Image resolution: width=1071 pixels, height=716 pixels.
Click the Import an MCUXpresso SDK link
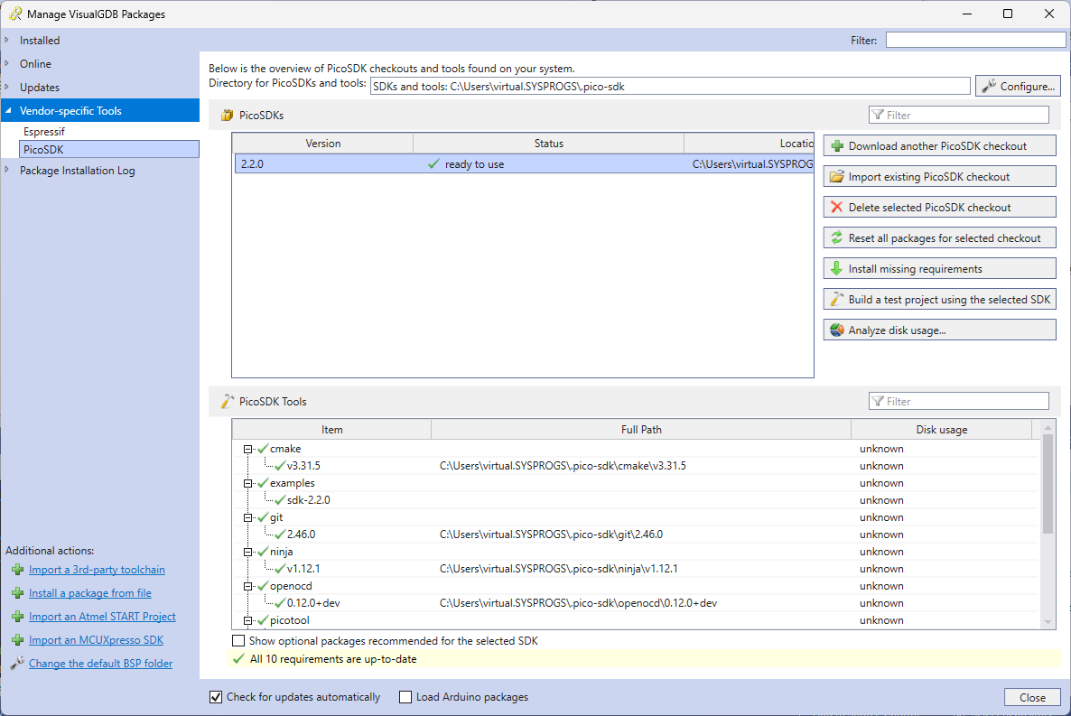pyautogui.click(x=96, y=640)
